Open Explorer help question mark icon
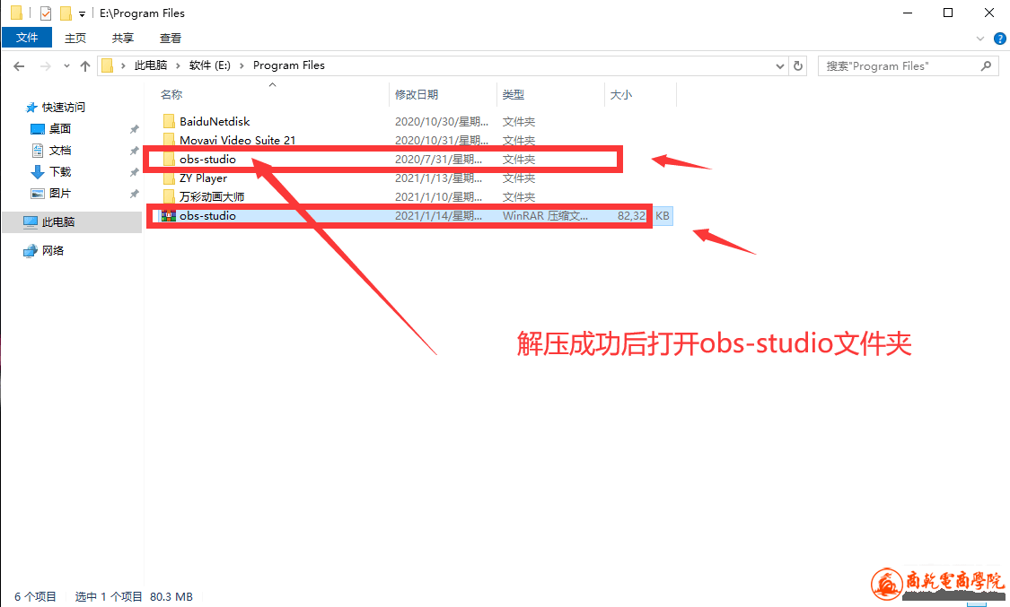 click(x=1000, y=39)
